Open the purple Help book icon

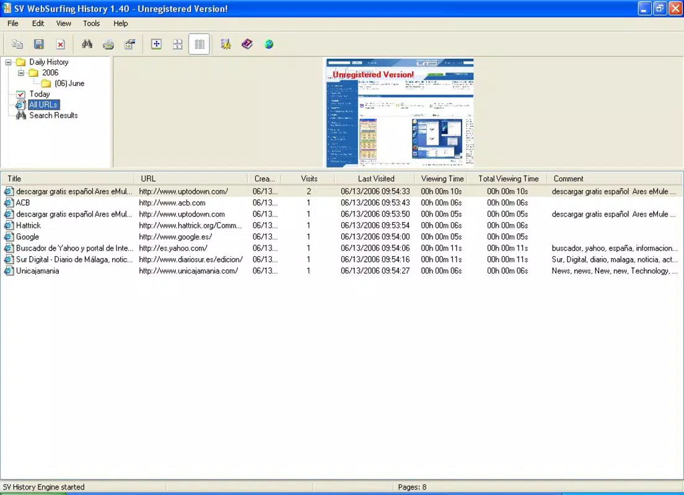[x=247, y=44]
